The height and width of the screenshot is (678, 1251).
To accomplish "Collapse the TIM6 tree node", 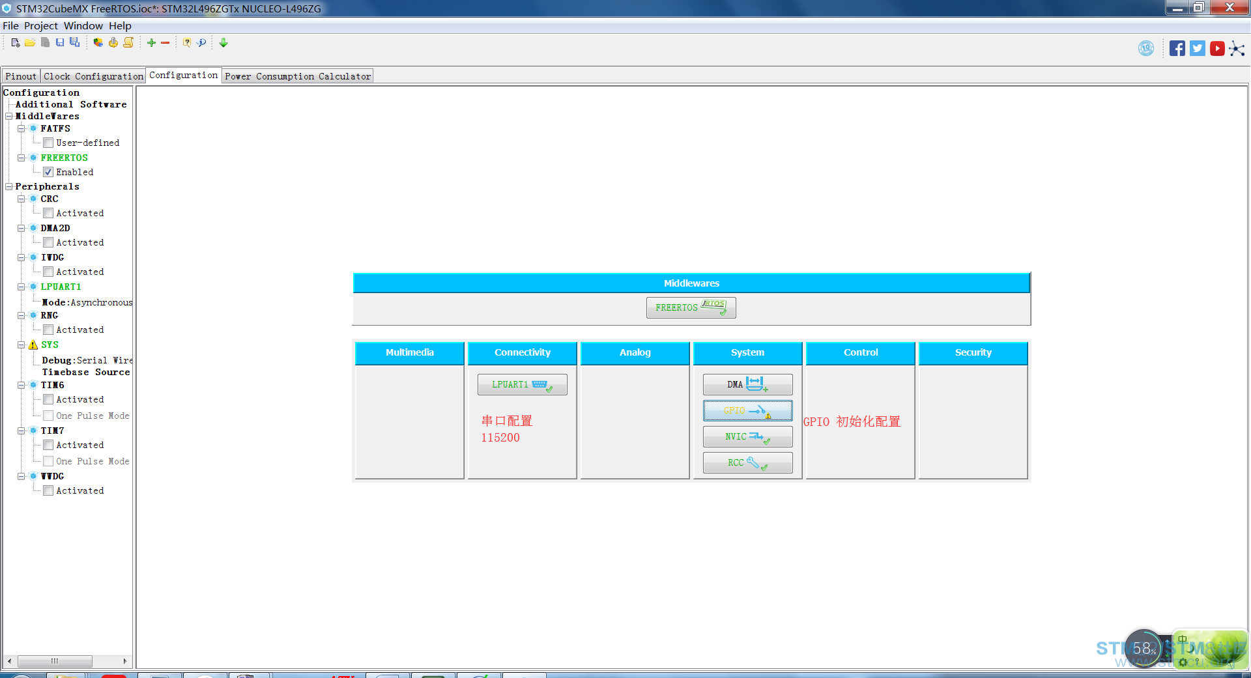I will (x=21, y=385).
